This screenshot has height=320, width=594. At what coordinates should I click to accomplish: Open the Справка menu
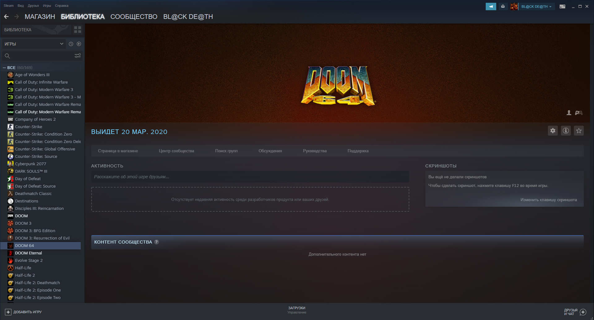(x=62, y=6)
